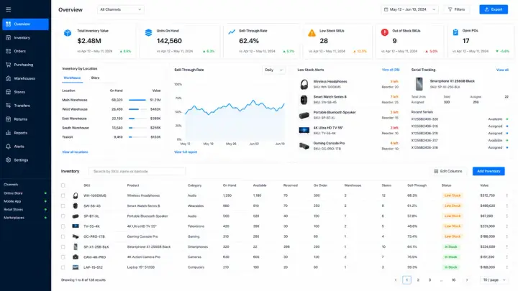
Task: Check the Gaming Console Pro row checkbox
Action: 63,236
